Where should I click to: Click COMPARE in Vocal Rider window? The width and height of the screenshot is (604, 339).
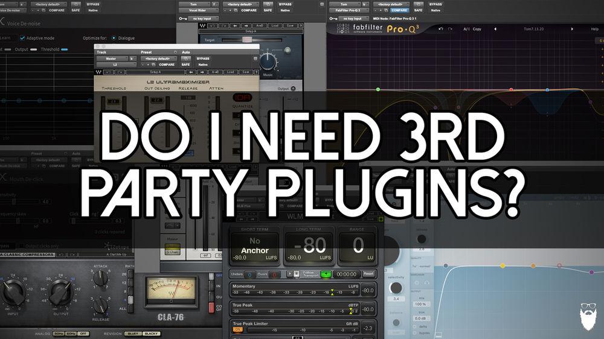point(249,10)
